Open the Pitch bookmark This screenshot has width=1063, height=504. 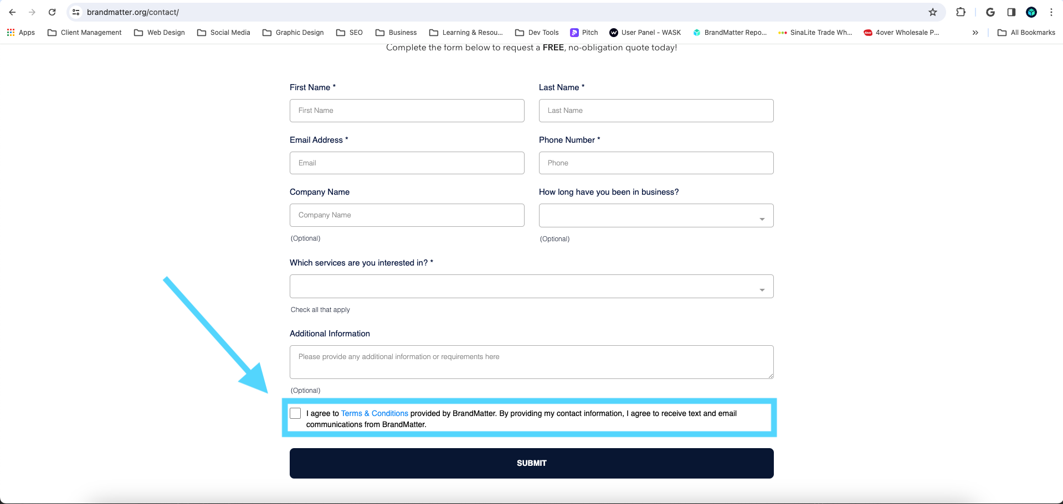pos(584,33)
